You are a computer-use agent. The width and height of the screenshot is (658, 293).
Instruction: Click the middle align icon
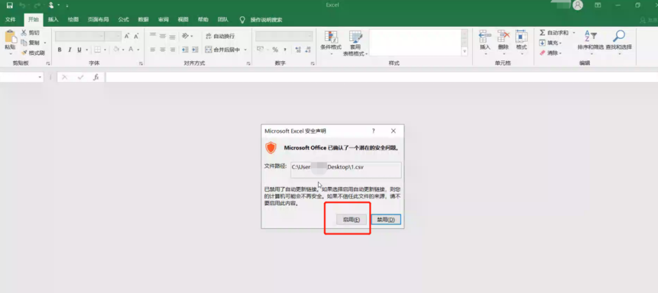(x=163, y=36)
